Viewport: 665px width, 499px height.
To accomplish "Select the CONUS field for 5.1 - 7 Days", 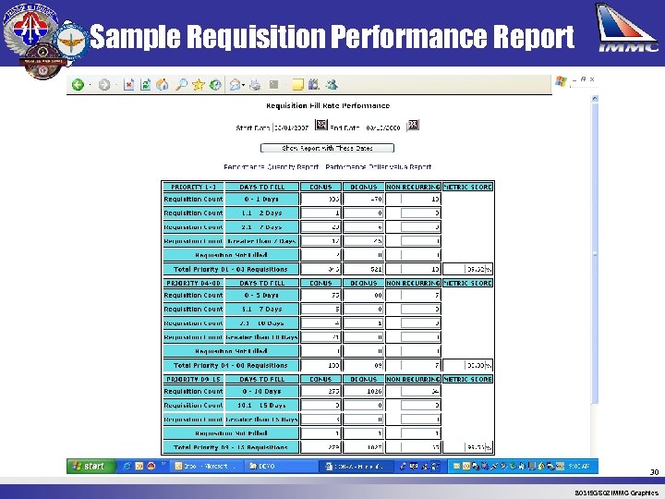I will (320, 309).
